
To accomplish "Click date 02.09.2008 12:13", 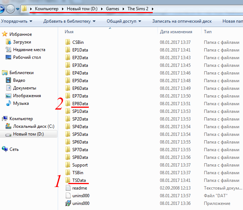I will [175, 188].
